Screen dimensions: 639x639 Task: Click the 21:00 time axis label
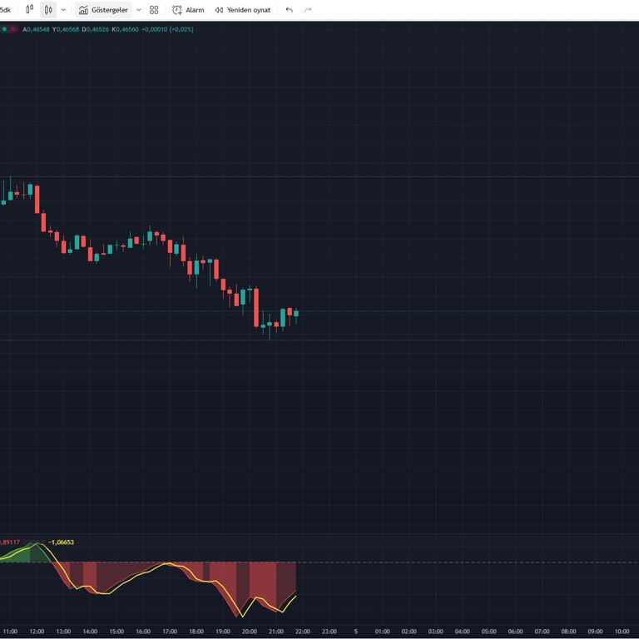point(276,632)
